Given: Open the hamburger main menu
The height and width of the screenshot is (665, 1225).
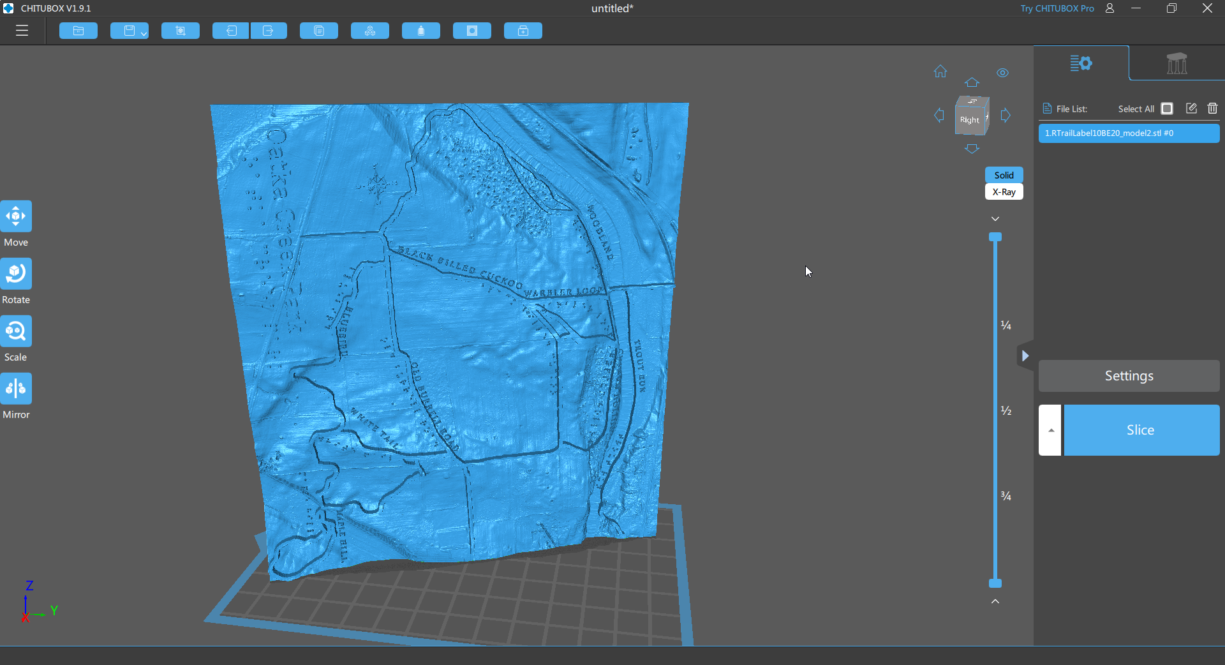Looking at the screenshot, I should point(22,31).
